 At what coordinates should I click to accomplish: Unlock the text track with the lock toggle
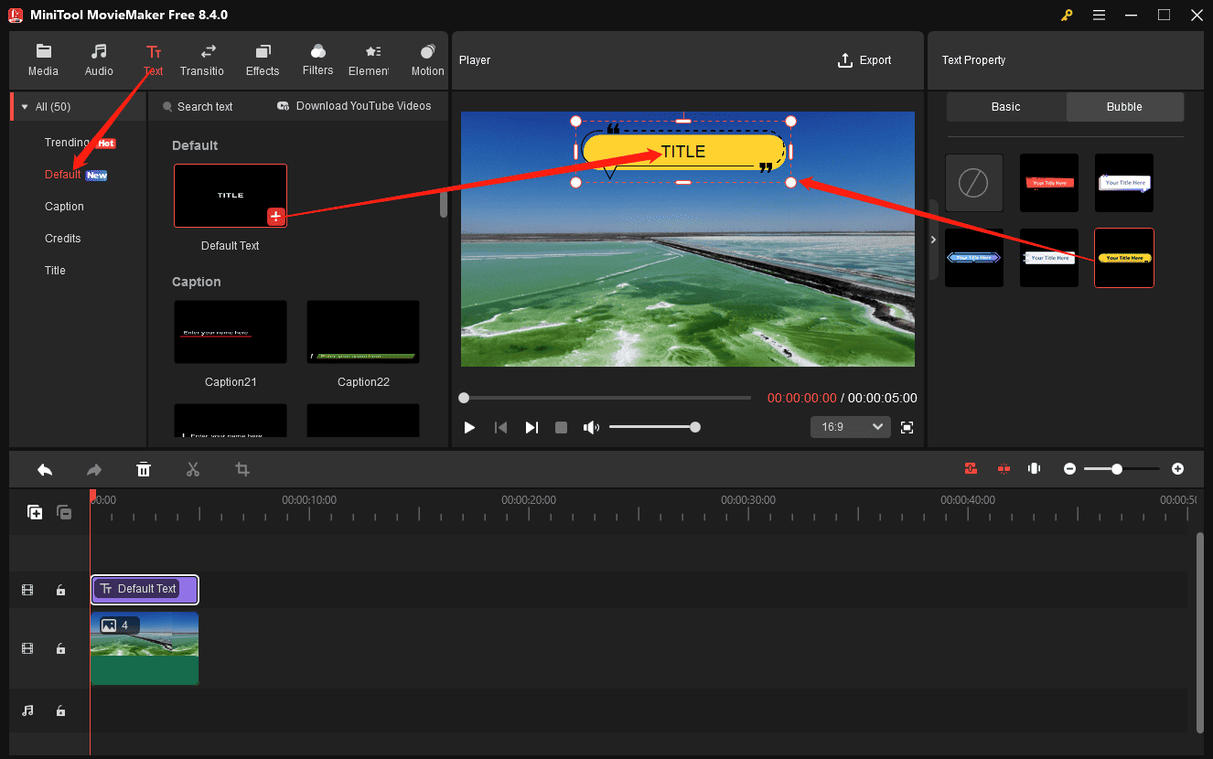[60, 590]
